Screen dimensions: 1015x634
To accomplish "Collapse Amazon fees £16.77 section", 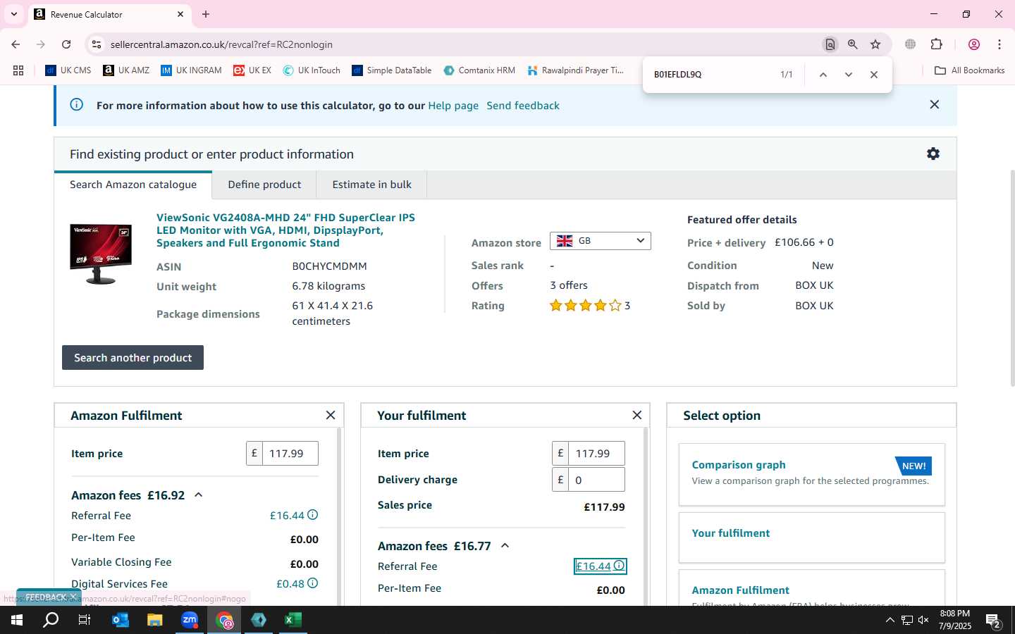I will [505, 546].
